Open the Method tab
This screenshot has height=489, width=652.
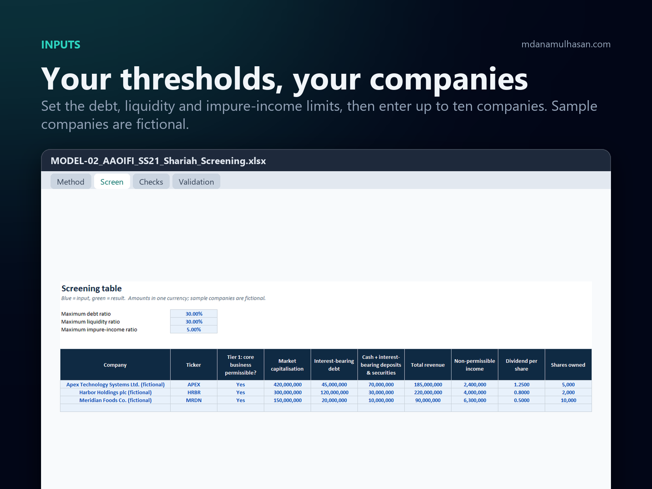[71, 182]
